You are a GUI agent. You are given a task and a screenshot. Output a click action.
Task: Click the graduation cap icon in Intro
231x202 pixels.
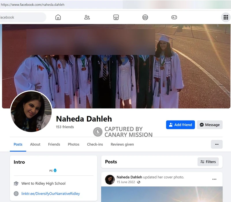[16, 184]
